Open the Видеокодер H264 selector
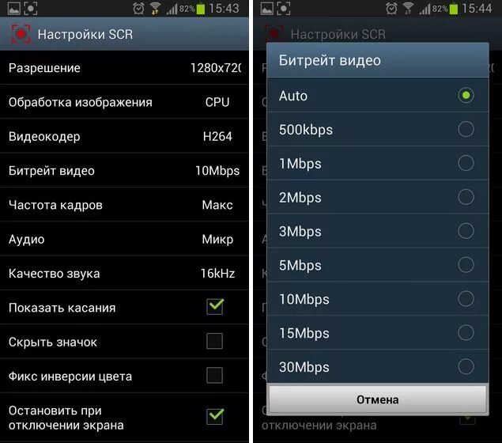This screenshot has height=443, width=502. tap(124, 136)
